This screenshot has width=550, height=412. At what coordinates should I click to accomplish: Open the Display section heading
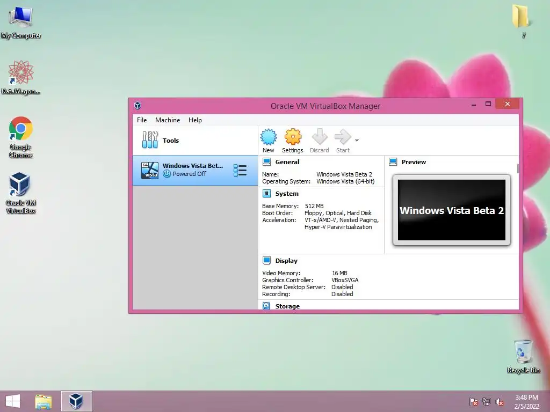pos(286,261)
